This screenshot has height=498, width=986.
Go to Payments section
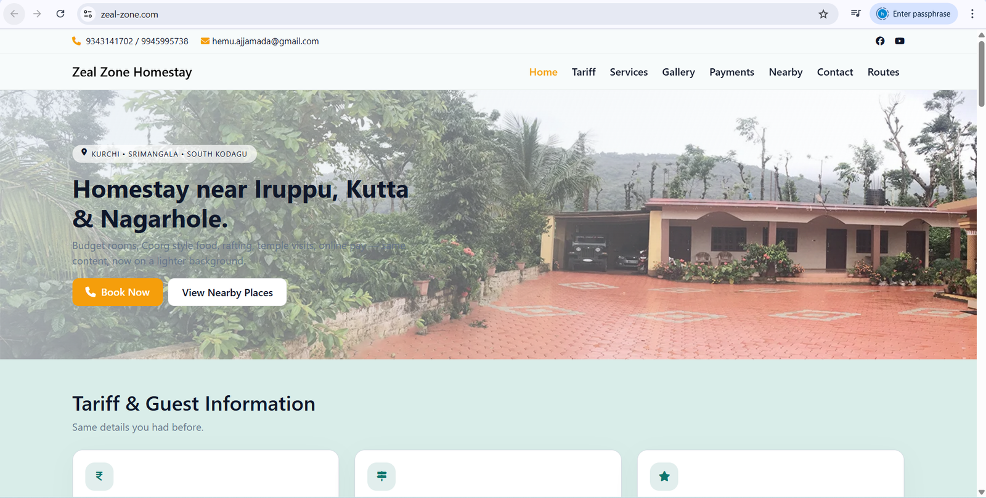coord(731,72)
